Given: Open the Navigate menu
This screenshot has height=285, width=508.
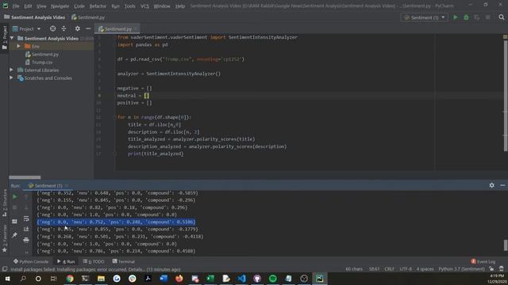Looking at the screenshot, I should coord(60,6).
